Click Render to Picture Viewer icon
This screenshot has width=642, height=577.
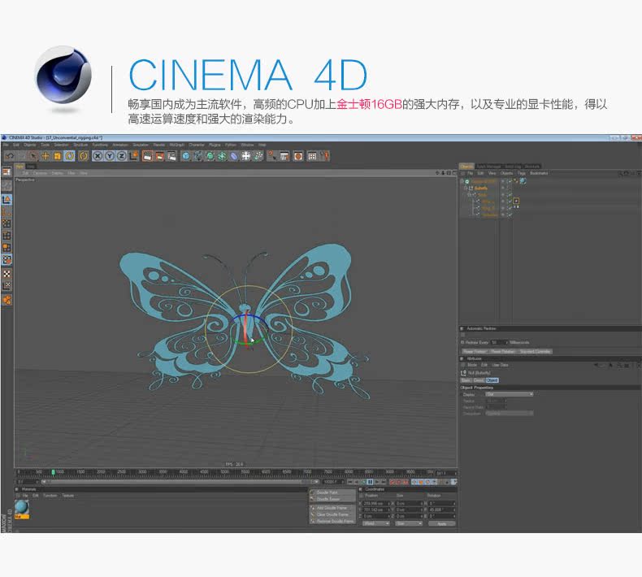coord(159,156)
